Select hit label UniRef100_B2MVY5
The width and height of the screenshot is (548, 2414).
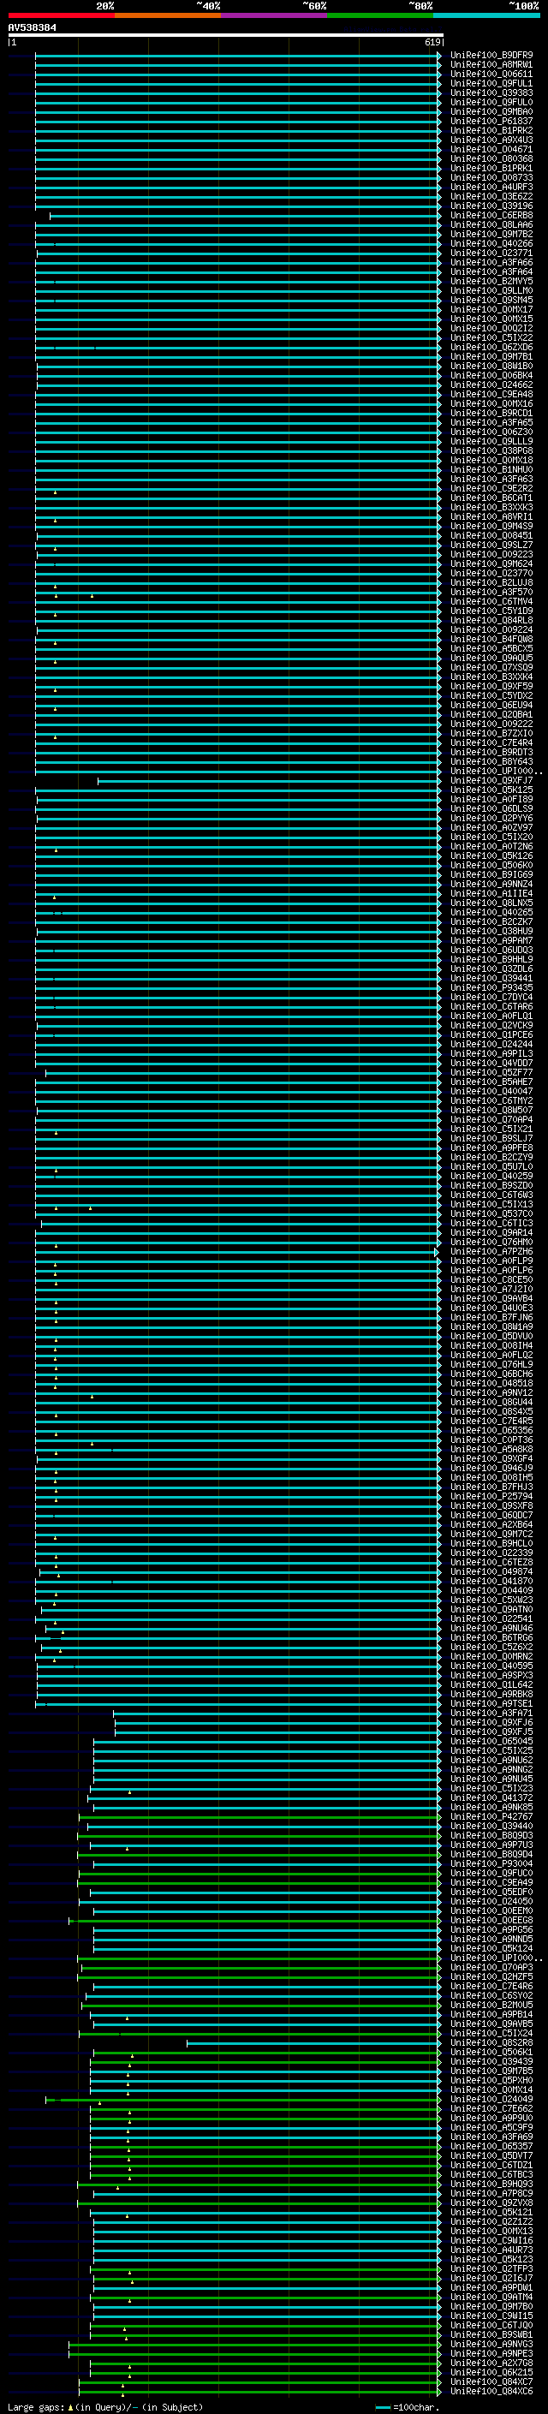[x=491, y=281]
